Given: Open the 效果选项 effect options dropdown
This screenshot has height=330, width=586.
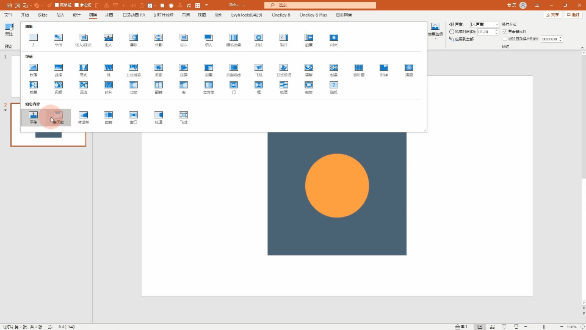Looking at the screenshot, I should point(435,31).
